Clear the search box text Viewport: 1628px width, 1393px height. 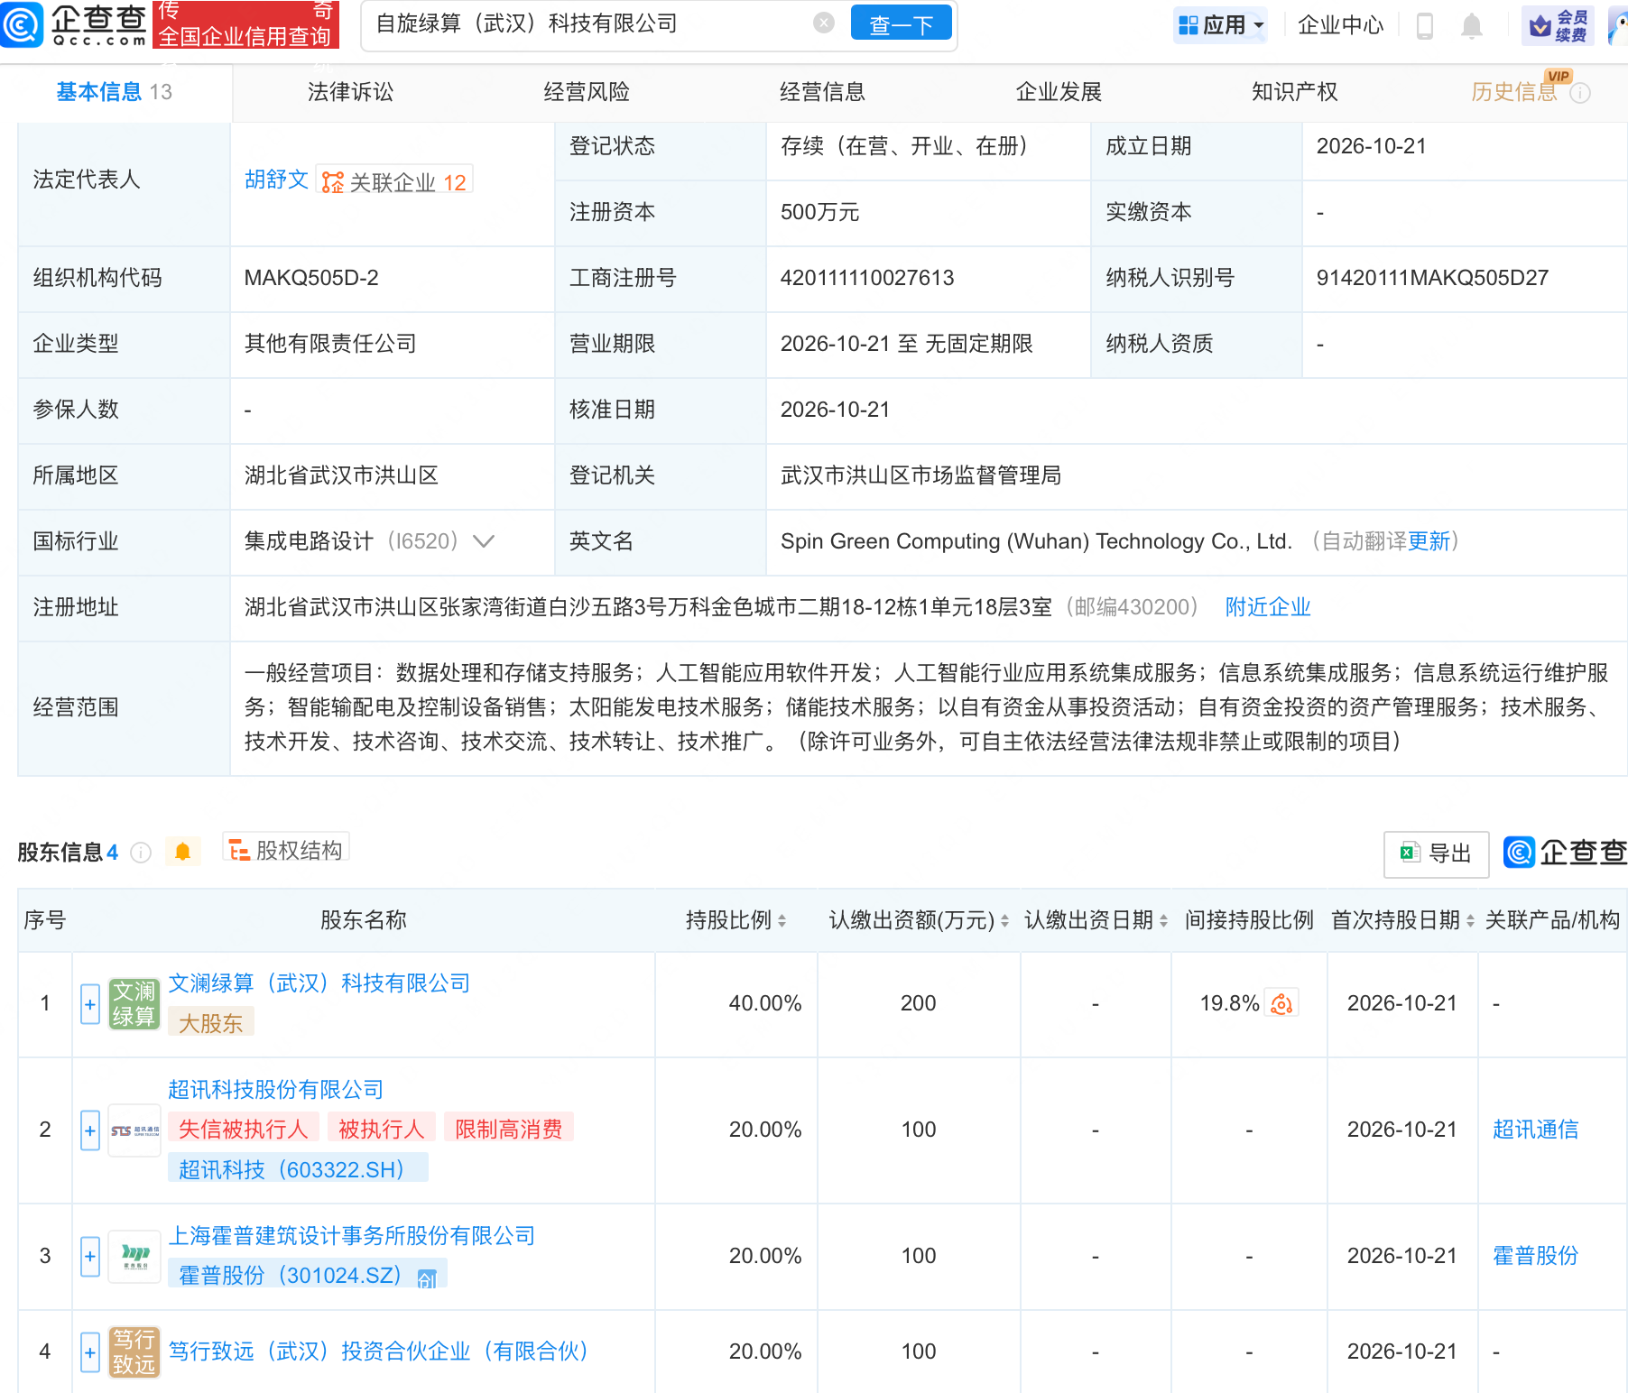pos(823,23)
